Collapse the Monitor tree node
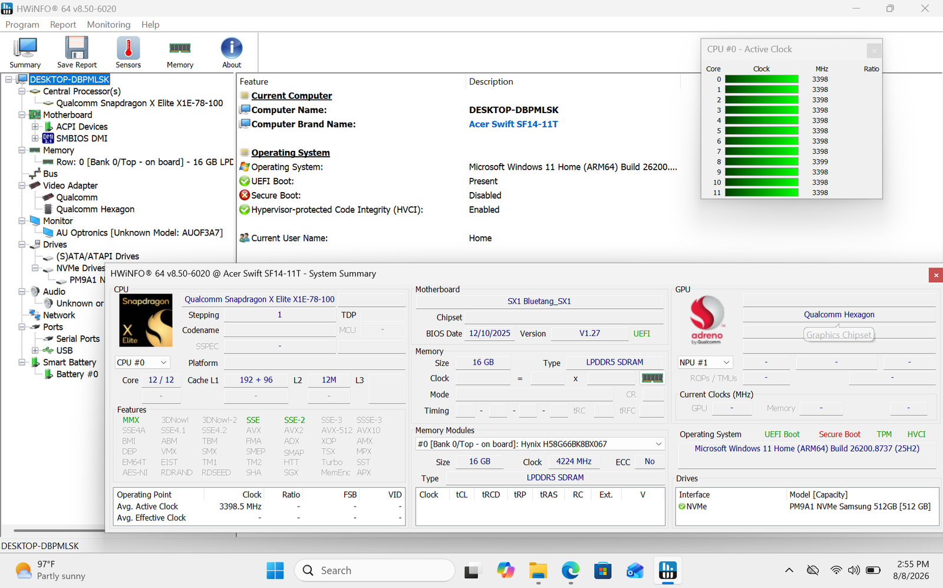This screenshot has width=943, height=588. tap(22, 221)
